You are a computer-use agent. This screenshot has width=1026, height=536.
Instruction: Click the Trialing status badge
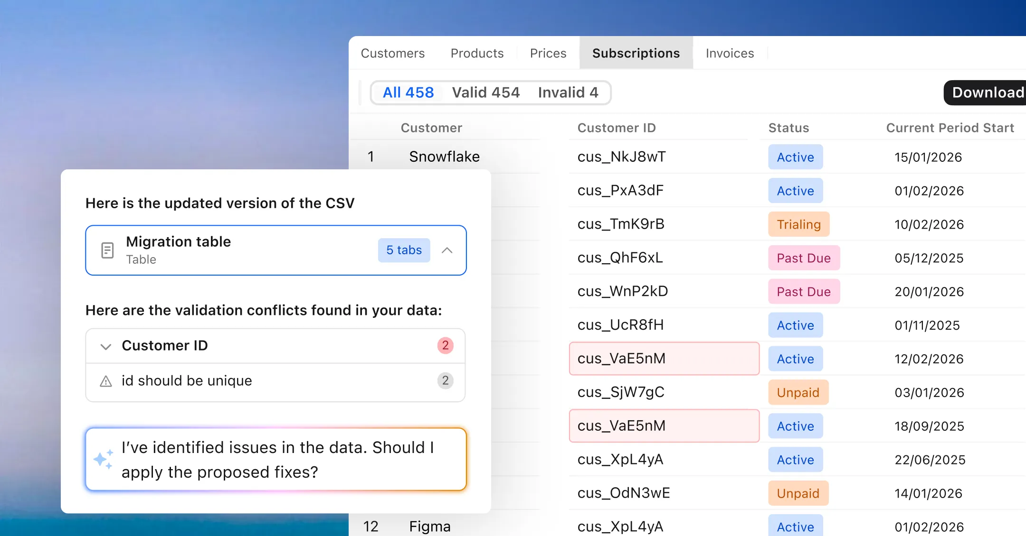click(x=798, y=224)
